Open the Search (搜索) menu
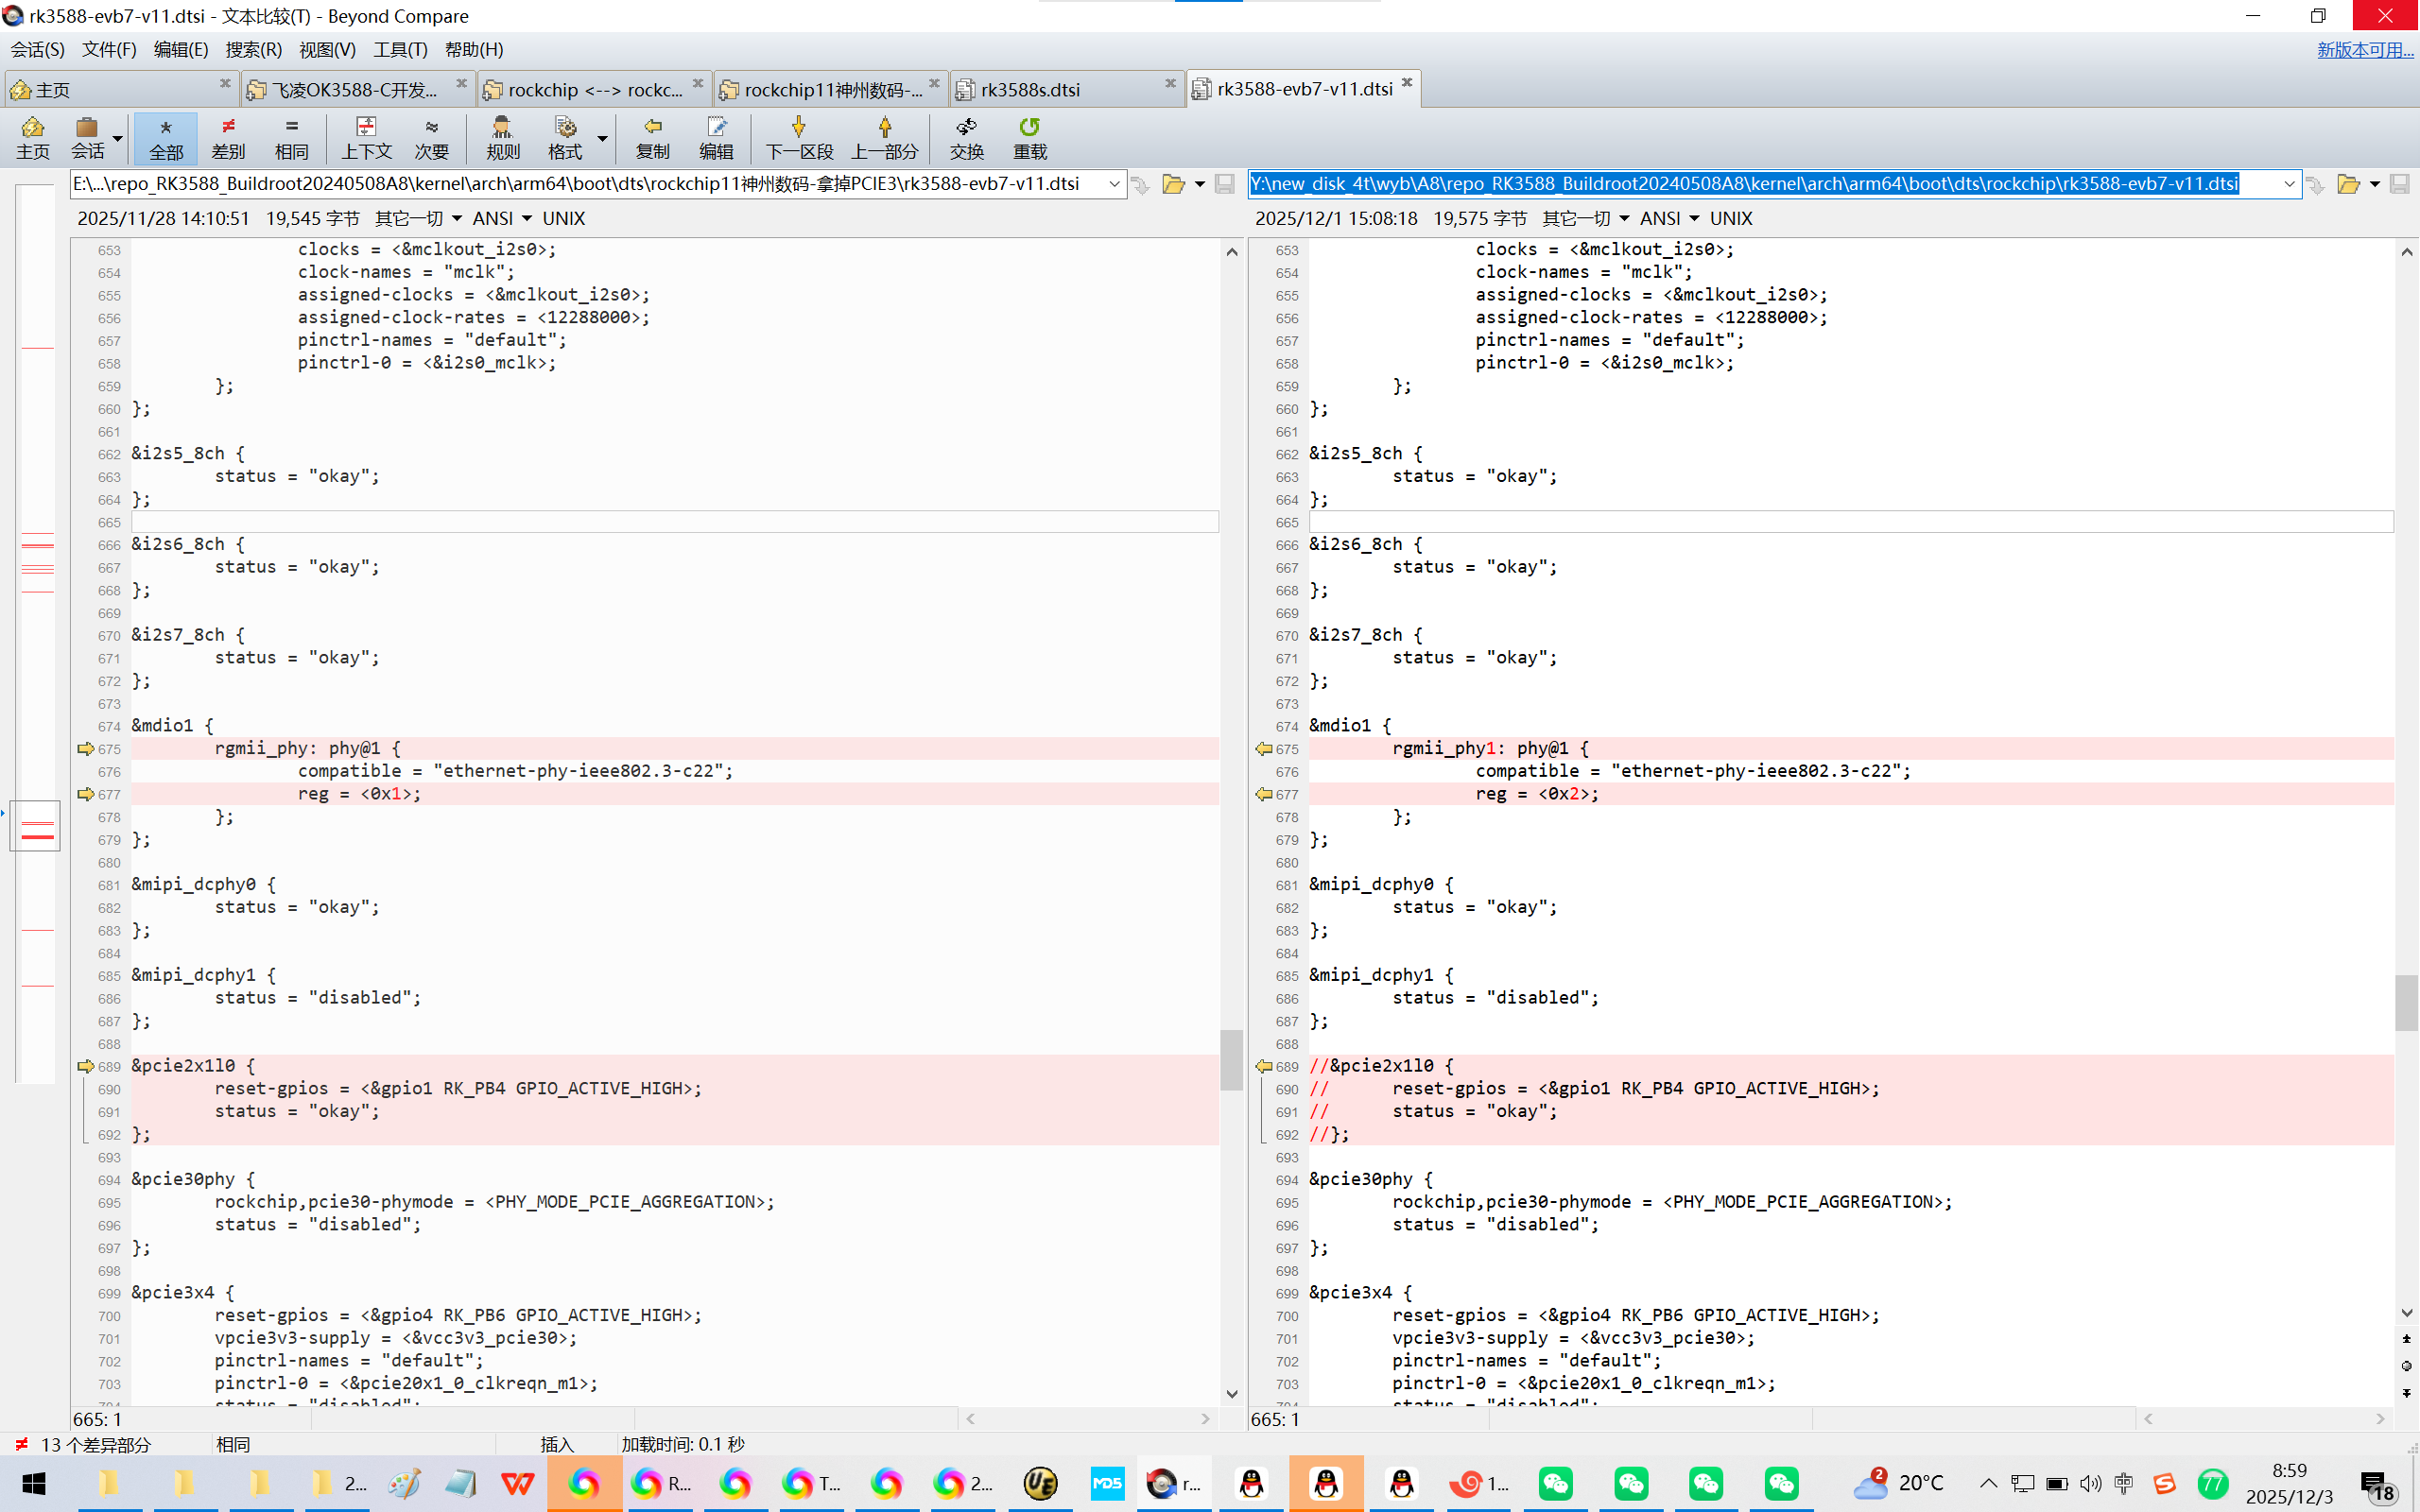2420x1512 pixels. click(x=253, y=50)
